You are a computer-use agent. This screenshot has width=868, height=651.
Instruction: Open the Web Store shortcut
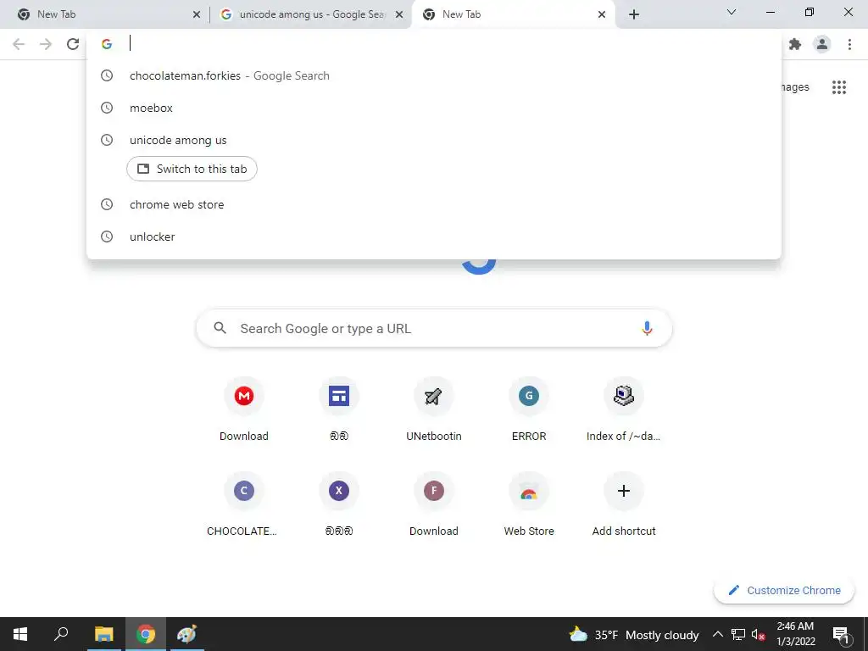[x=529, y=504]
